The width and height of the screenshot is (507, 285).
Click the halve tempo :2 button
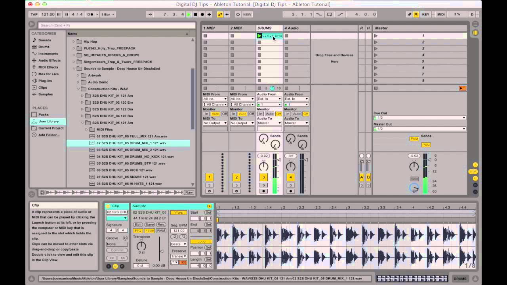[174, 237]
